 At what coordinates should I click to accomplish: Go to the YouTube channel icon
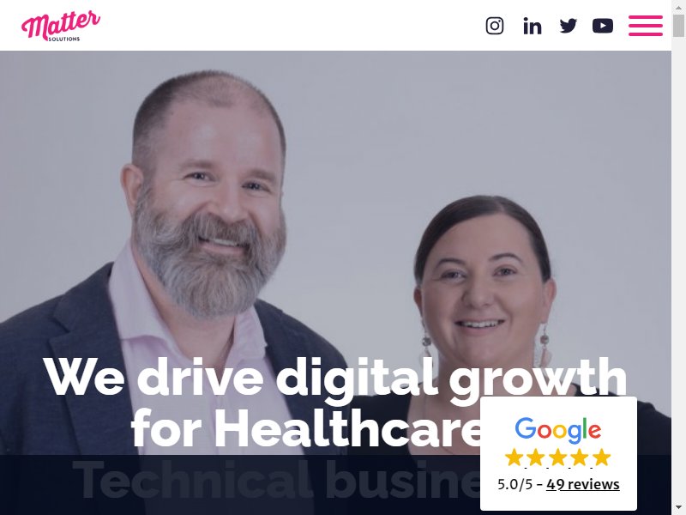click(603, 26)
